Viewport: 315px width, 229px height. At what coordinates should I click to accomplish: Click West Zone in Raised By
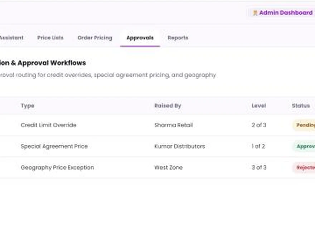168,167
